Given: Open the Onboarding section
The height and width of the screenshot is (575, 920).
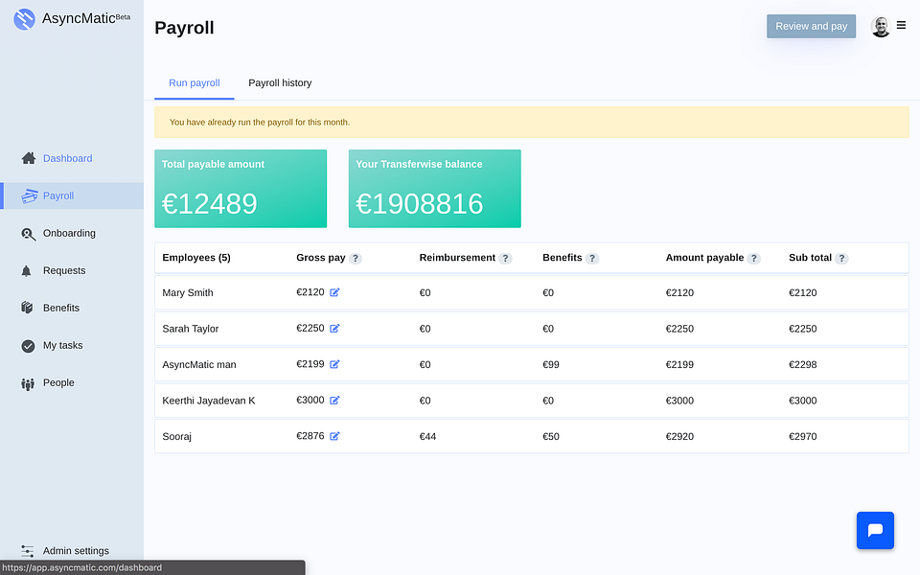Looking at the screenshot, I should point(69,233).
